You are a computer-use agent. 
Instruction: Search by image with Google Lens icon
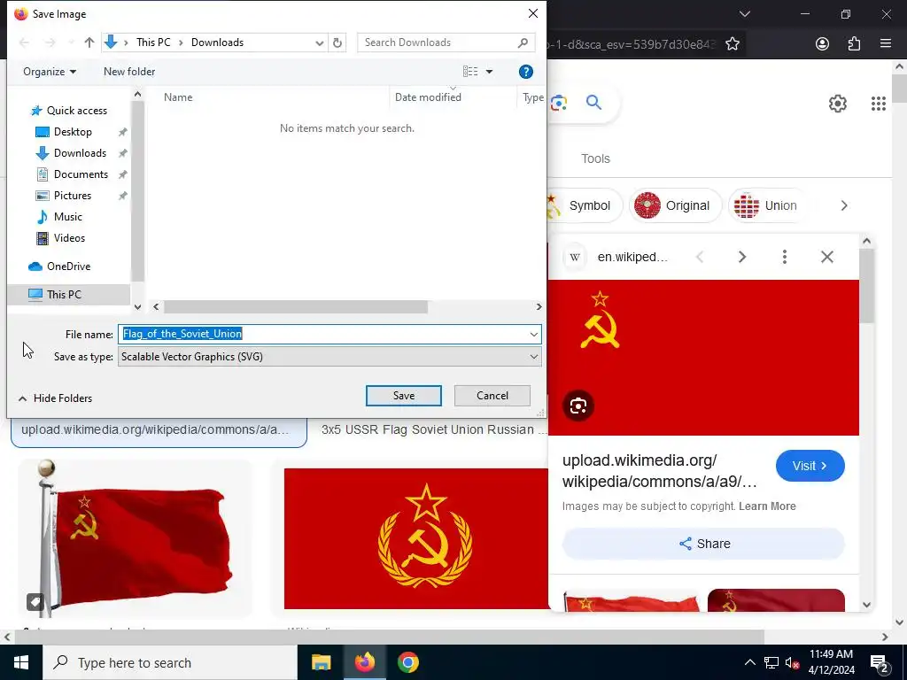(559, 103)
